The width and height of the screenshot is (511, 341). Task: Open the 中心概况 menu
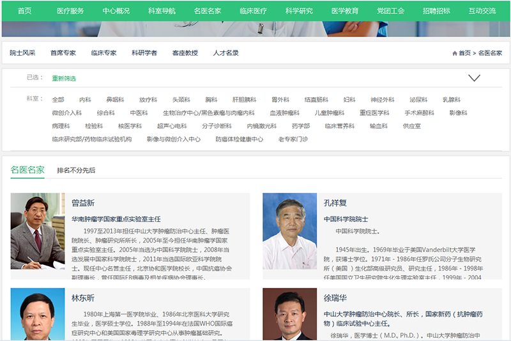tap(116, 11)
